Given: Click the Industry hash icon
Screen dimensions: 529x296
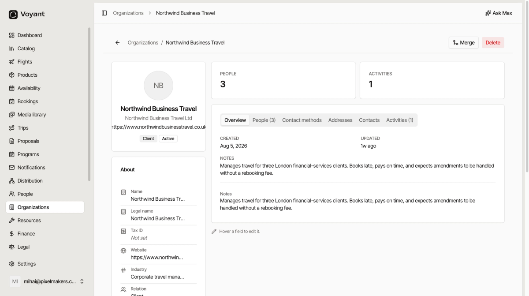Looking at the screenshot, I should pos(123,270).
